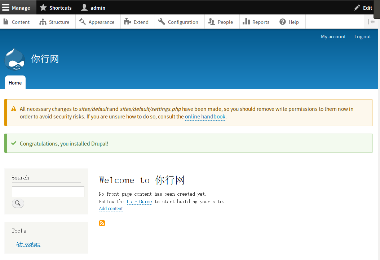Click the Drupal drop logo
The image size is (380, 260).
15,59
